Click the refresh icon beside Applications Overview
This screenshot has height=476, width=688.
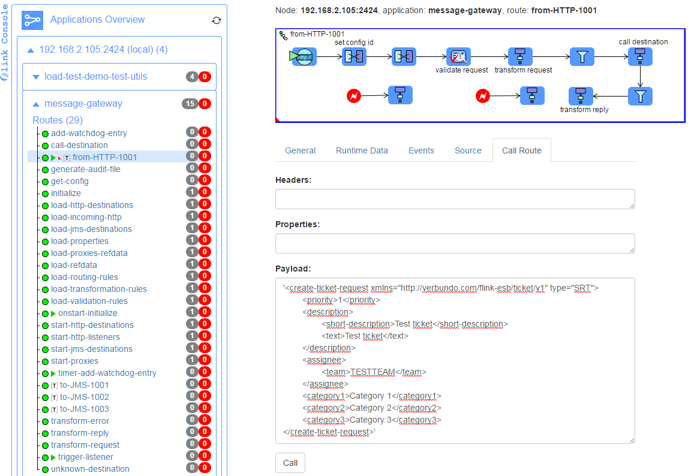tap(217, 20)
